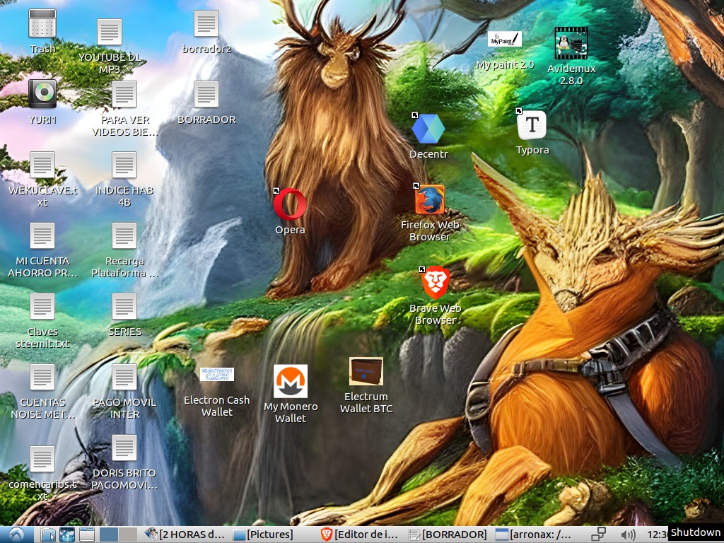This screenshot has width=724, height=543.
Task: Open Claves steemit.txt file
Action: coord(42,306)
